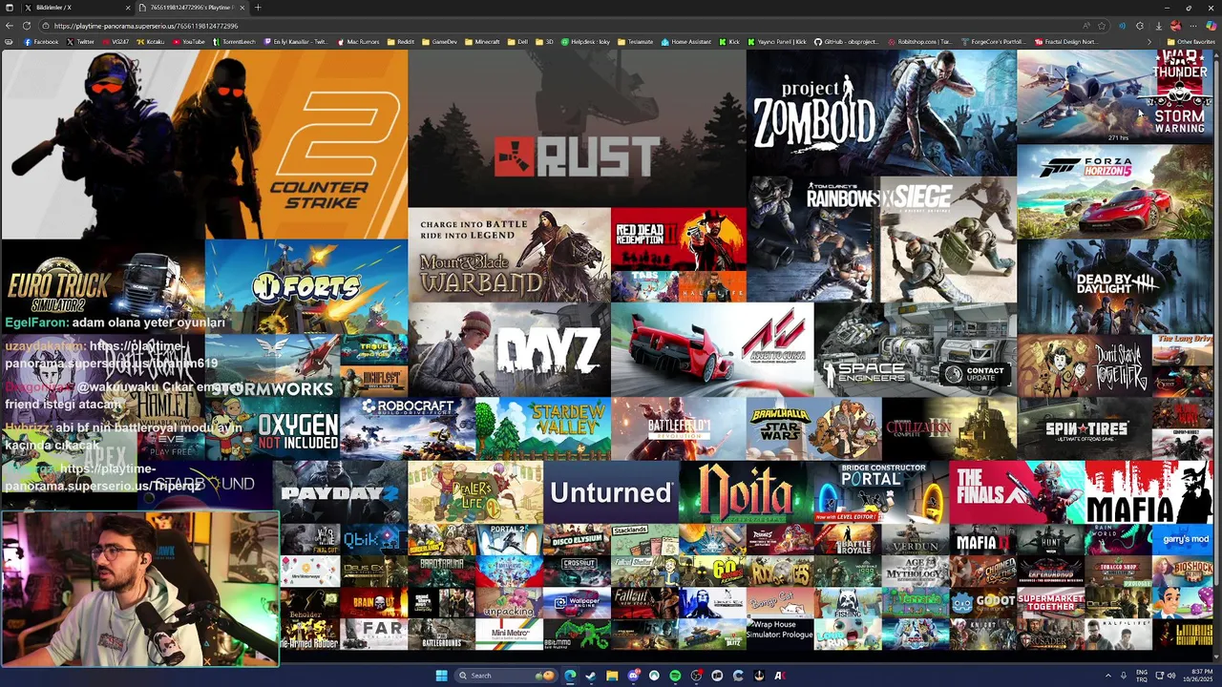This screenshot has height=687, width=1222.
Task: Open the Reddit bookmark
Action: point(401,42)
